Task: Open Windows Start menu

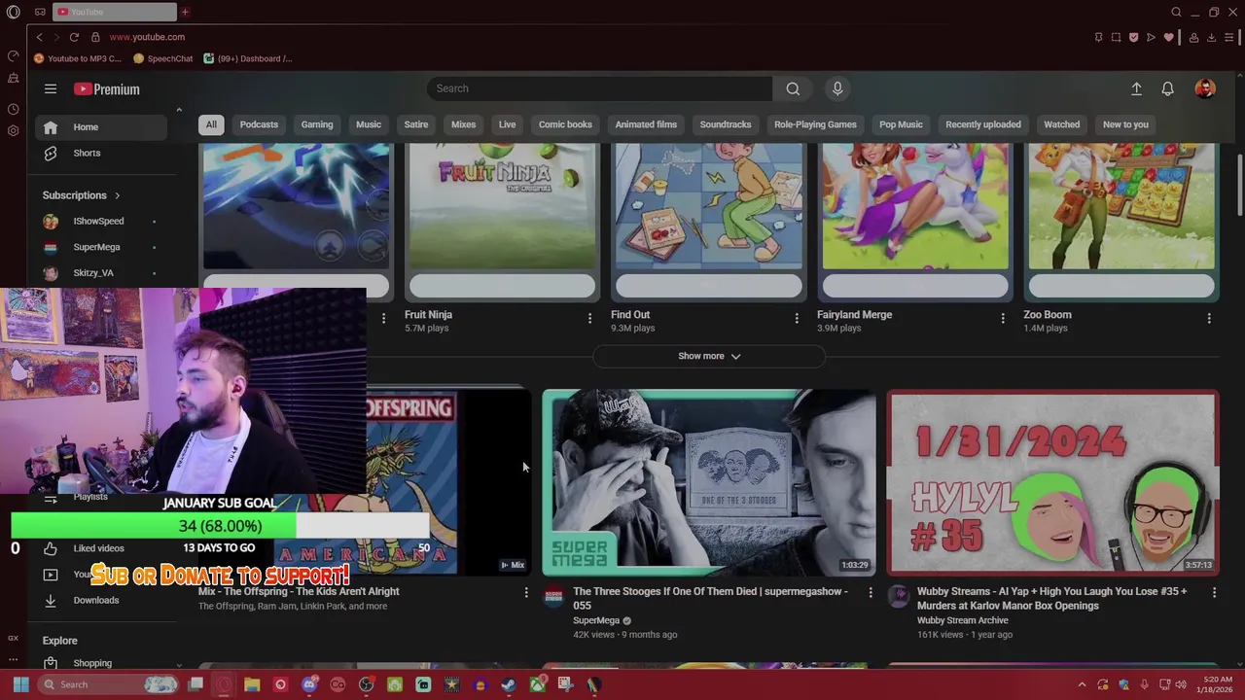Action: [x=20, y=684]
